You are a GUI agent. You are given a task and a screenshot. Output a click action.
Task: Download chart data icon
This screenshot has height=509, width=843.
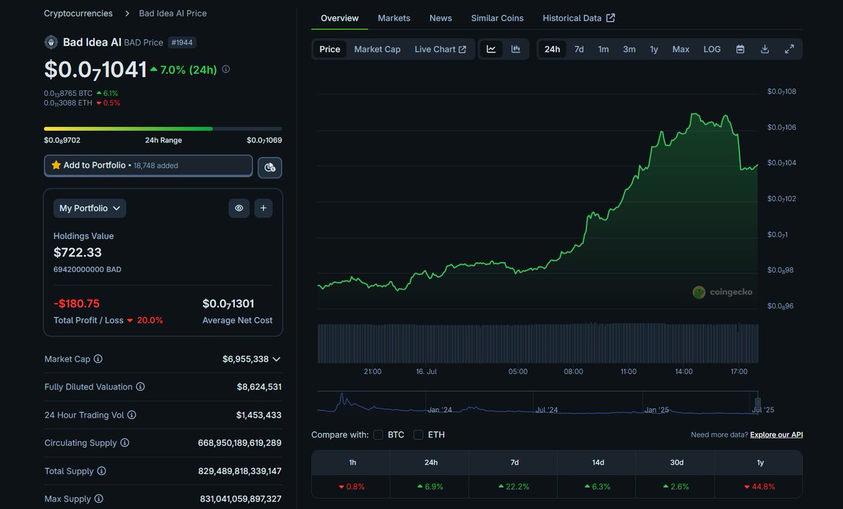tap(765, 49)
